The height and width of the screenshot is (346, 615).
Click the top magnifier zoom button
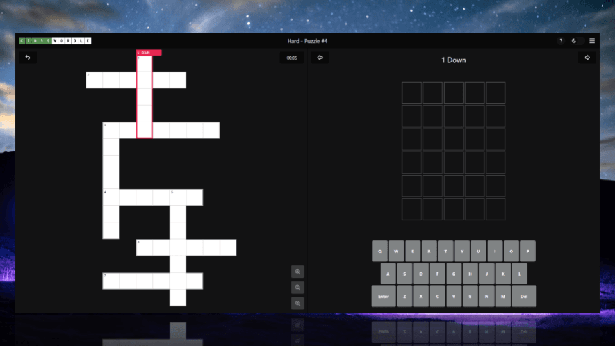tap(298, 272)
